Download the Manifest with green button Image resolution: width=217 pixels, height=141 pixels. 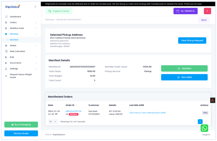[184, 68]
